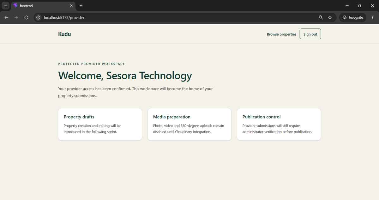
Task: Click the text about property creation and editing
Action: pos(92,129)
